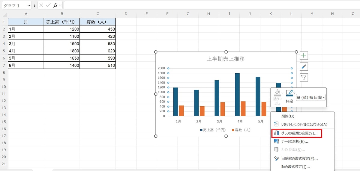360x171 pixels.
Task: Open the 縦 (値) 軸 目盛線 element dropdown
Action: (311, 97)
